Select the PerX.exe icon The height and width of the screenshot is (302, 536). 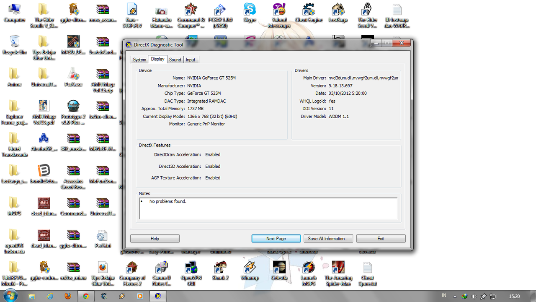[x=73, y=78]
